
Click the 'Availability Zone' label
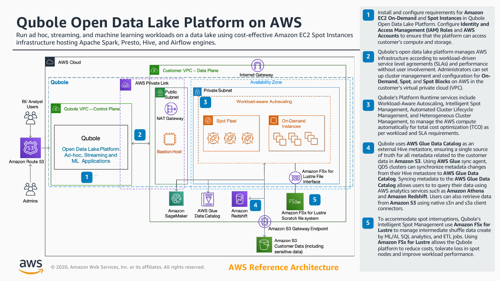pyautogui.click(x=266, y=82)
